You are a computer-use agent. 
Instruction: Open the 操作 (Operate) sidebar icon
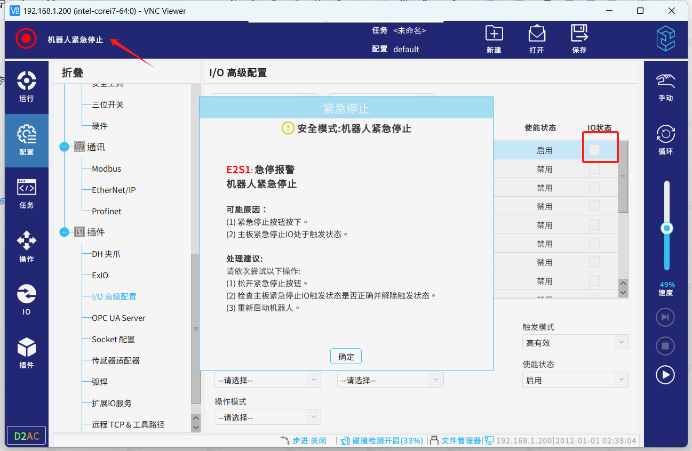pos(26,246)
